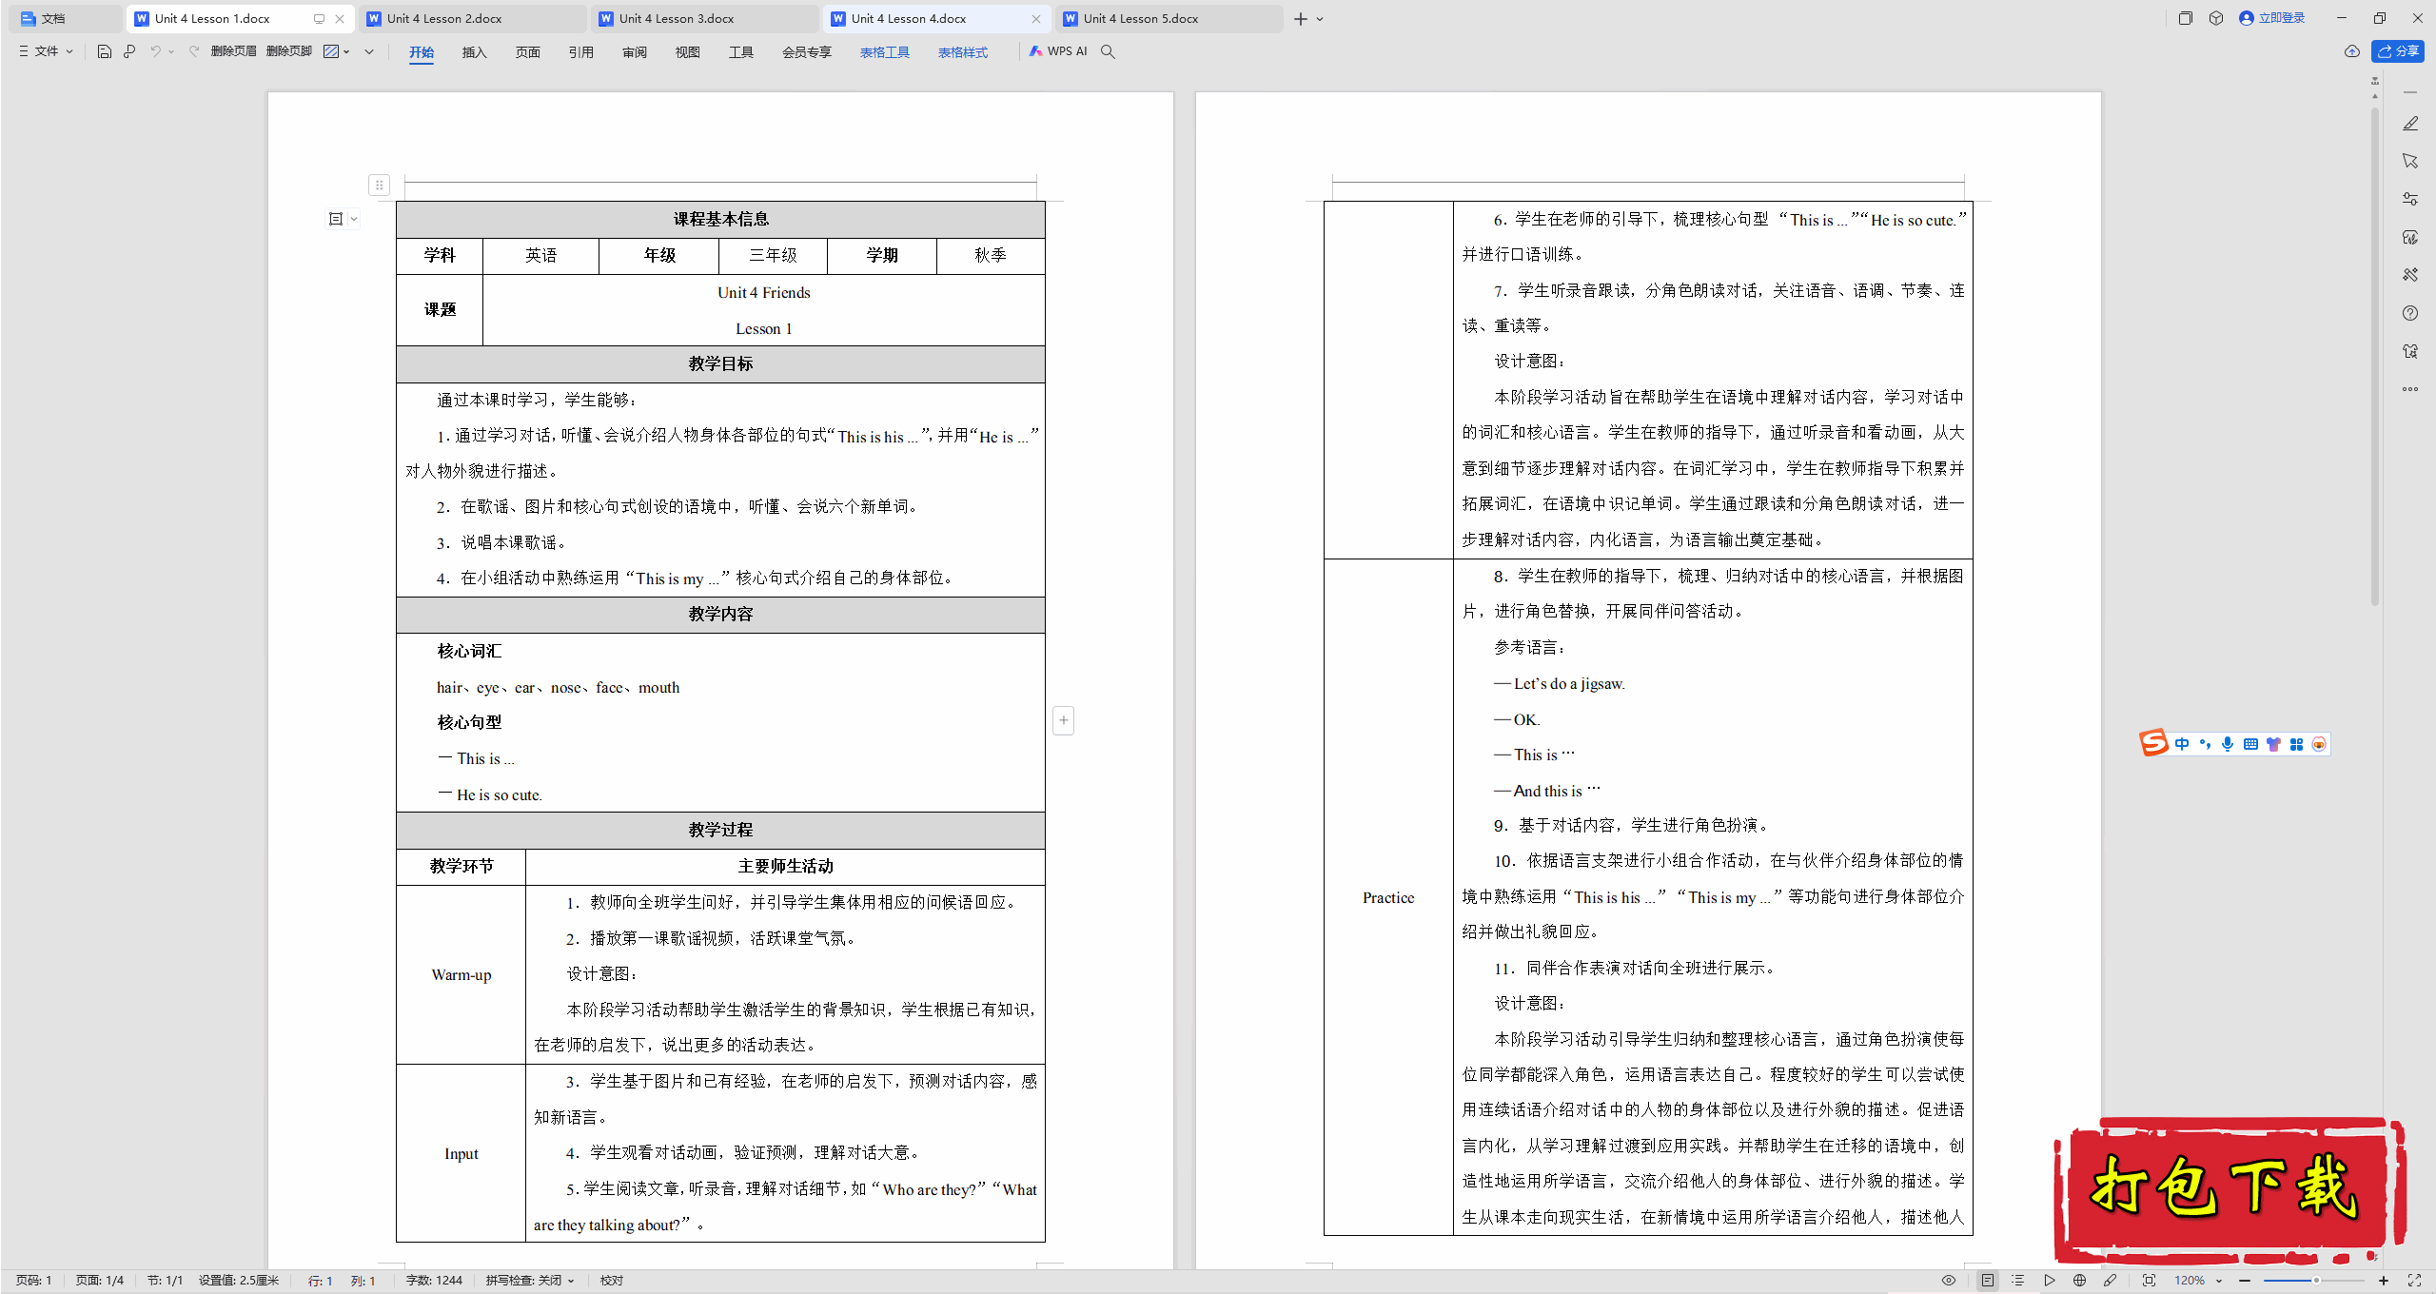Click the print preview icon
The width and height of the screenshot is (2436, 1294).
[129, 51]
